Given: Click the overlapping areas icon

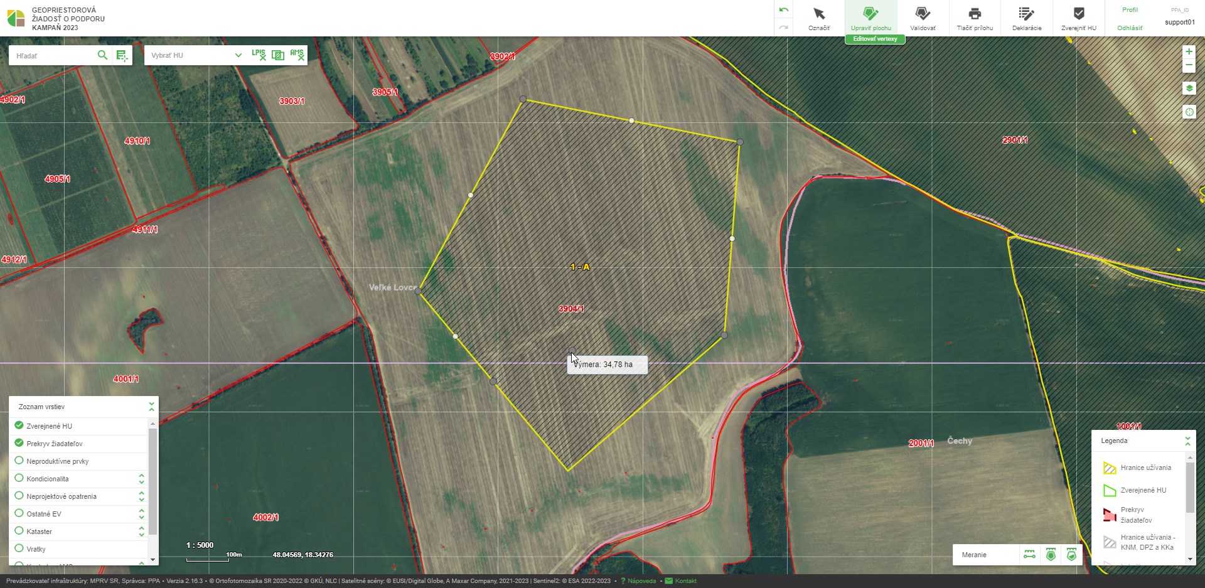Looking at the screenshot, I should click(278, 55).
